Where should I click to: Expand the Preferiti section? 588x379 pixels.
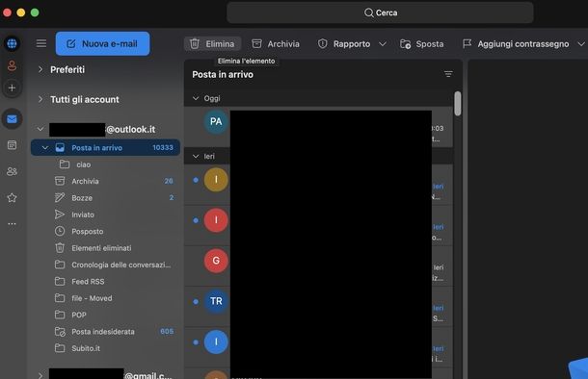pos(40,69)
